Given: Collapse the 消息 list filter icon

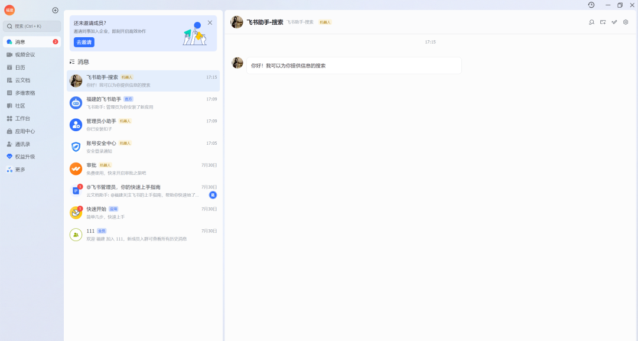Looking at the screenshot, I should click(72, 62).
